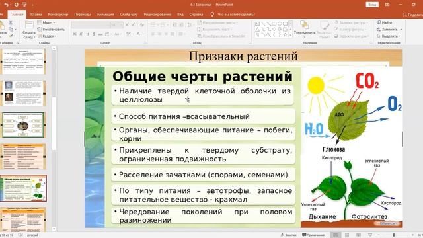
Task: Select the Oval shape in the shapes gallery
Action: (x=280, y=24)
